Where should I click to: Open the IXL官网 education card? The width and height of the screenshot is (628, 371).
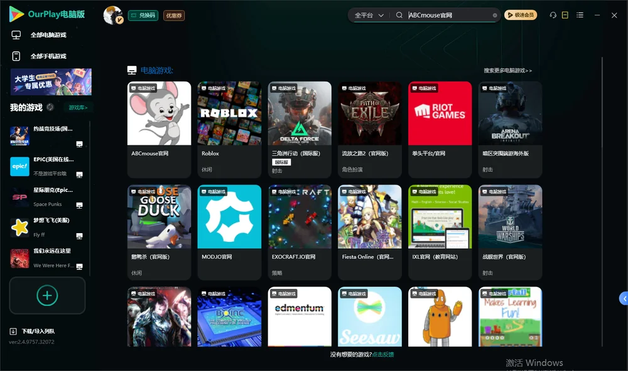pos(440,233)
